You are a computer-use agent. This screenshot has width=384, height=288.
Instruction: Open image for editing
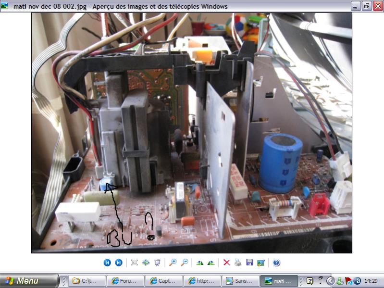click(261, 263)
